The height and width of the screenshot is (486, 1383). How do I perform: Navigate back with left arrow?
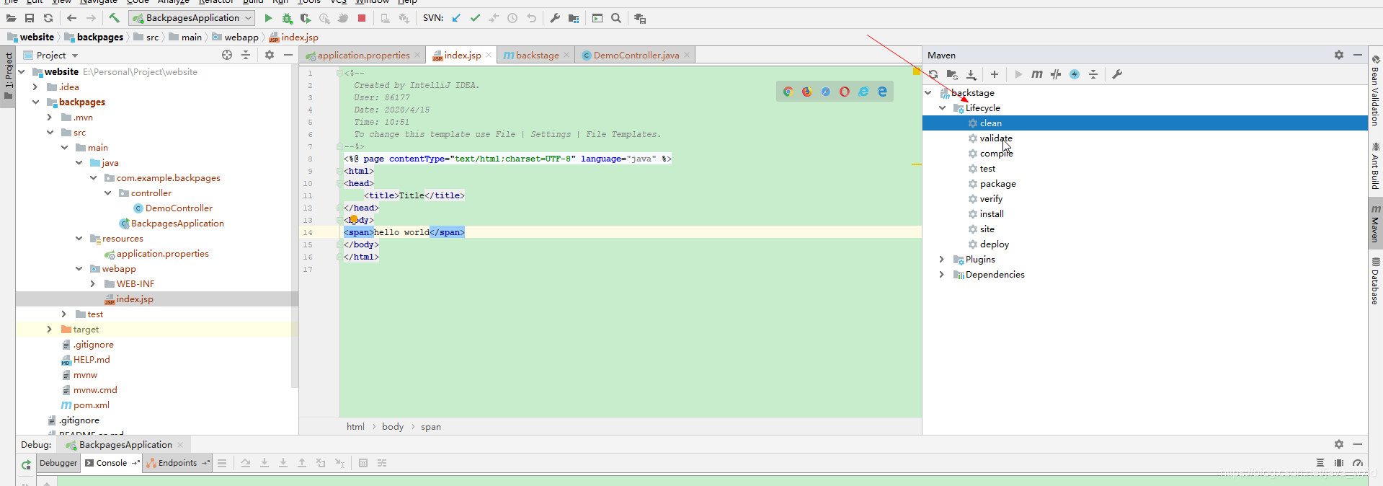71,18
